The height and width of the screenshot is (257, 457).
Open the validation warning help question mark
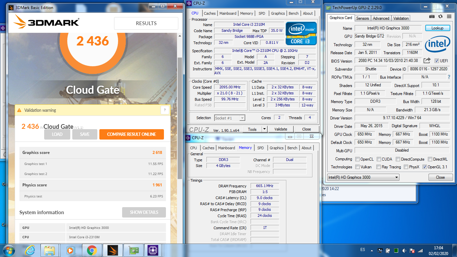click(x=165, y=110)
